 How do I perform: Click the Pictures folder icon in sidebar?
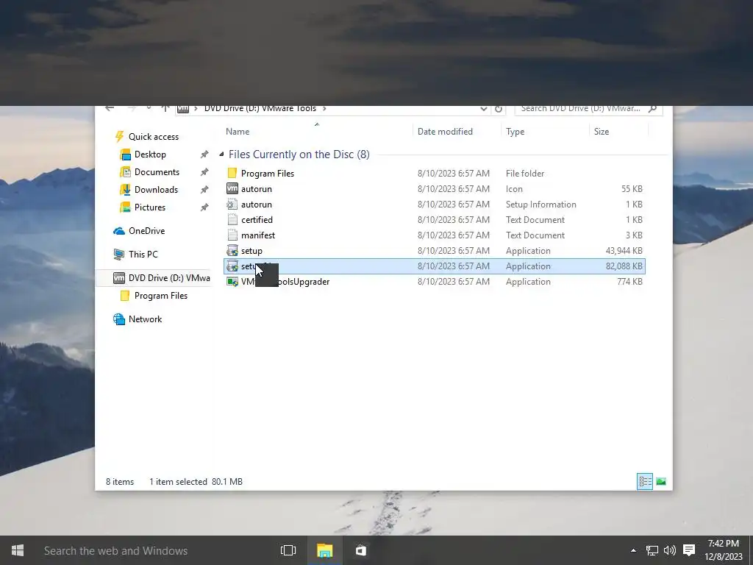click(125, 207)
